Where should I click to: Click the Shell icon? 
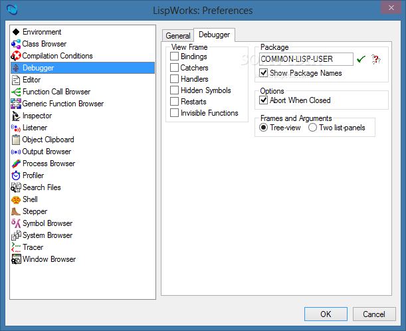click(16, 199)
